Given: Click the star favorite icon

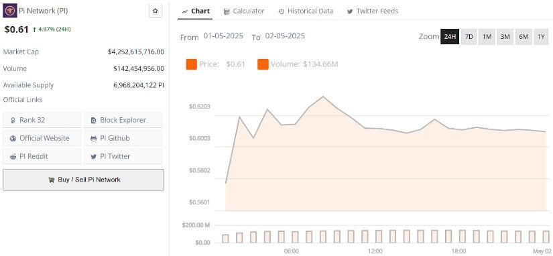Looking at the screenshot, I should coord(156,11).
